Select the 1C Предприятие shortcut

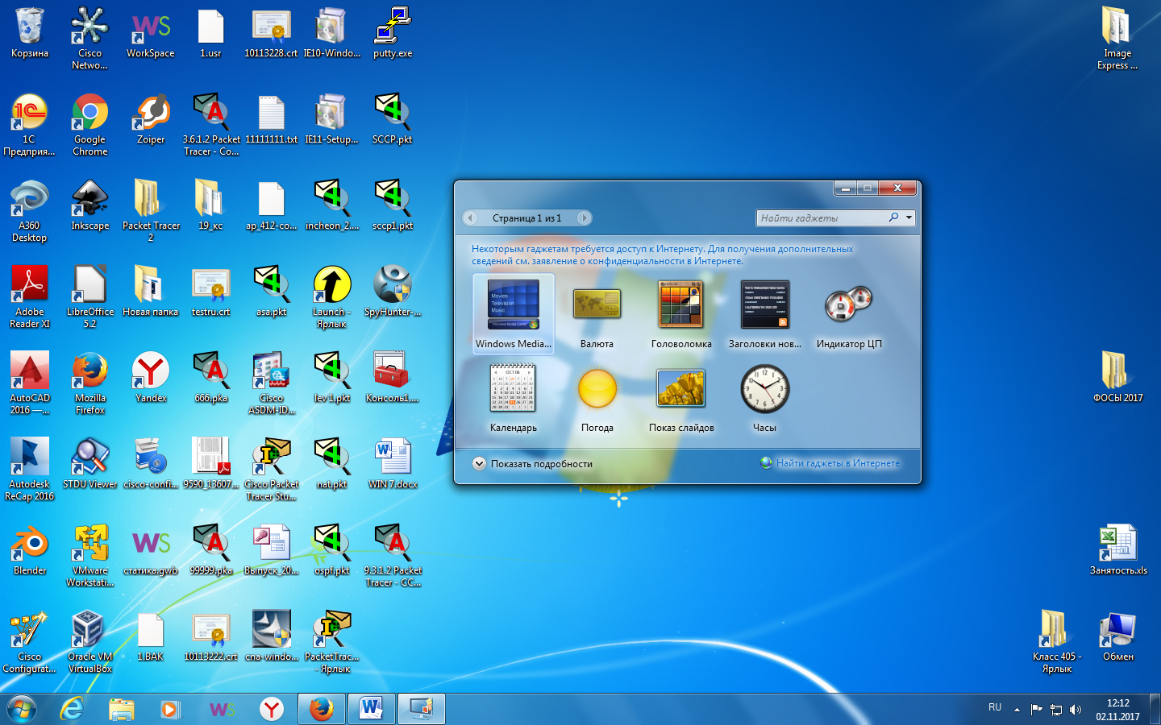pyautogui.click(x=30, y=125)
